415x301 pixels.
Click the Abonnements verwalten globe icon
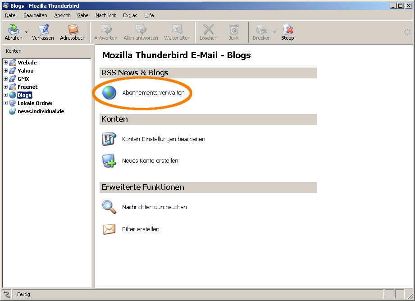(x=109, y=93)
